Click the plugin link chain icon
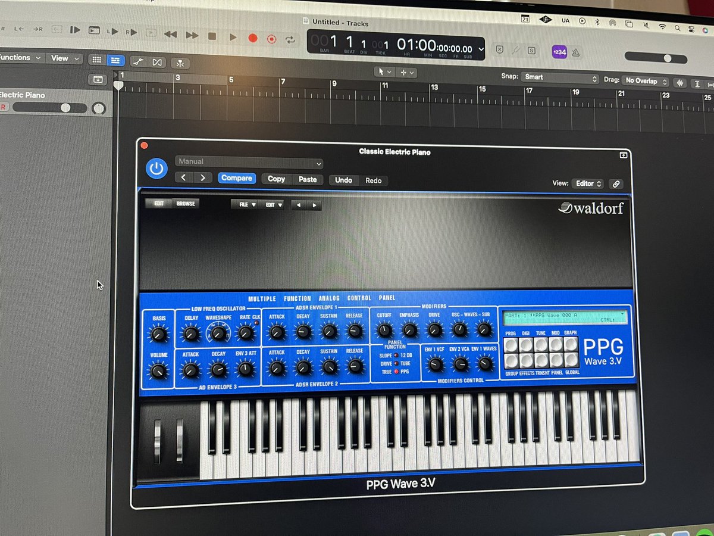 pyautogui.click(x=616, y=185)
